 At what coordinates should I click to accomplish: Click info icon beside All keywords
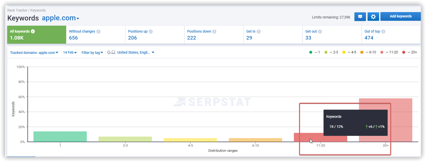pos(33,31)
